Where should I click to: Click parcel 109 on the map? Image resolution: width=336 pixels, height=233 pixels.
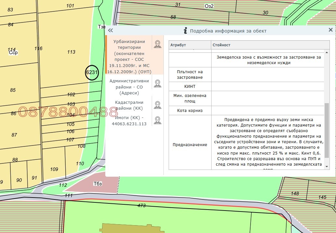point(54,169)
